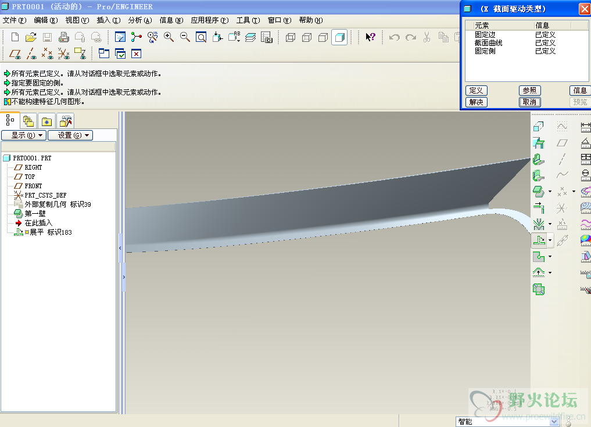Screen dimensions: 591x427
Task: Click the flat pattern tool icon
Action: (x=539, y=289)
